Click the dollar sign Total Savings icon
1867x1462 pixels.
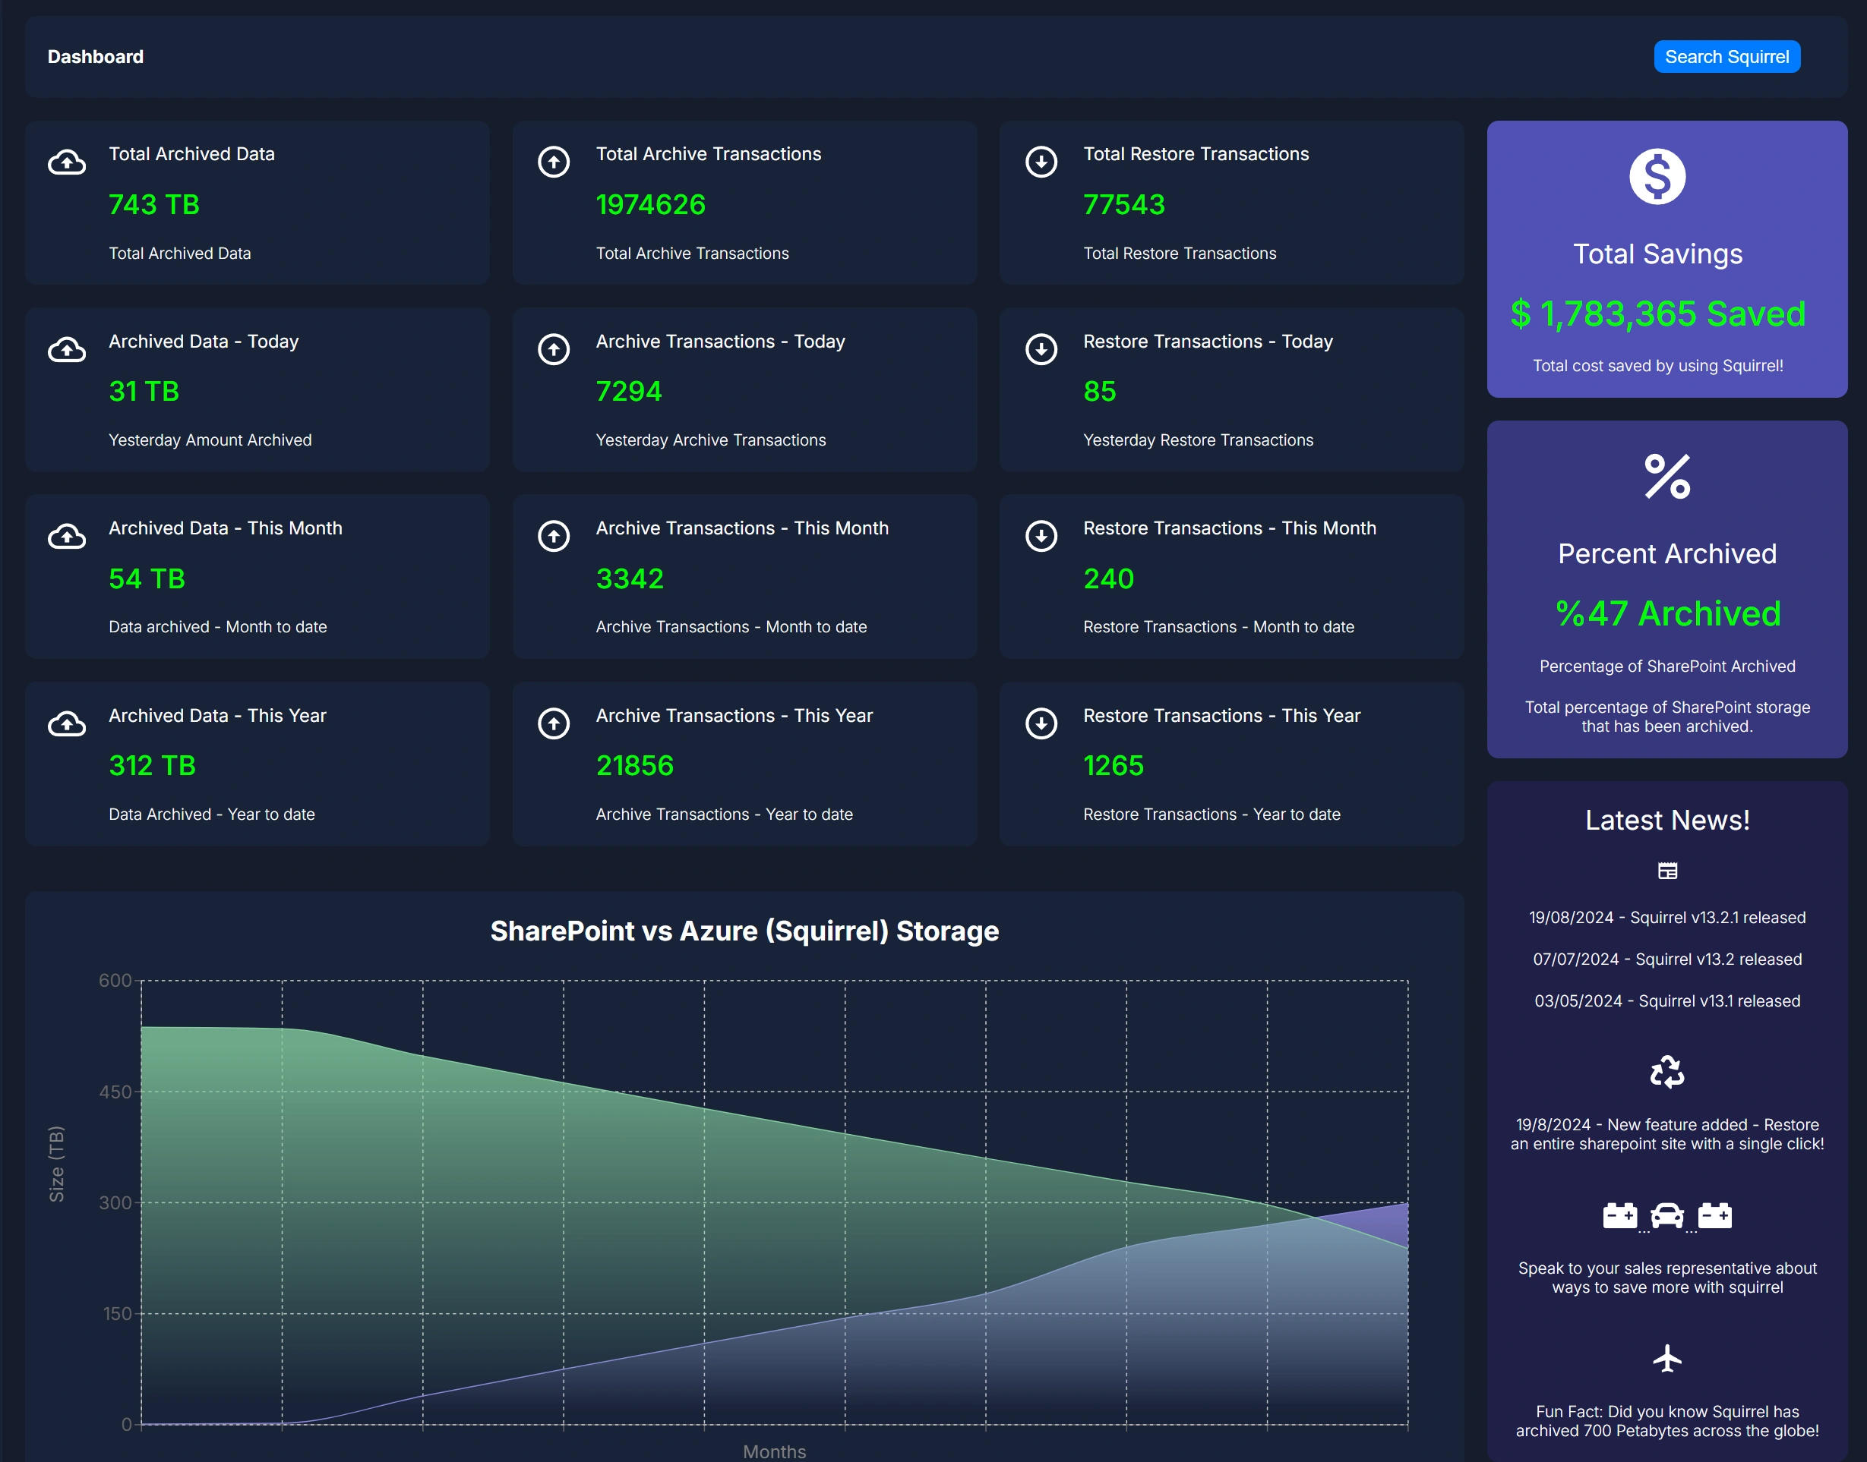tap(1657, 177)
